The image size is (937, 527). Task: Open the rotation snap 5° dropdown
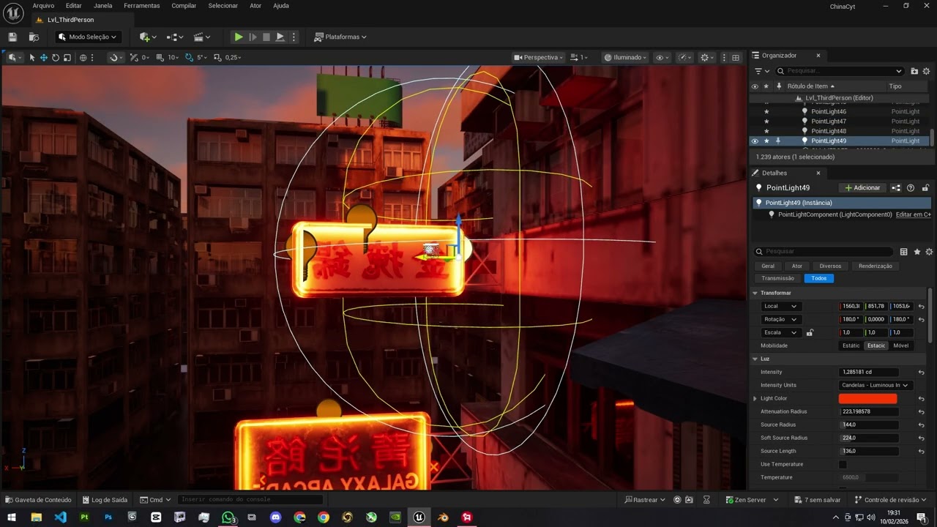coord(202,57)
